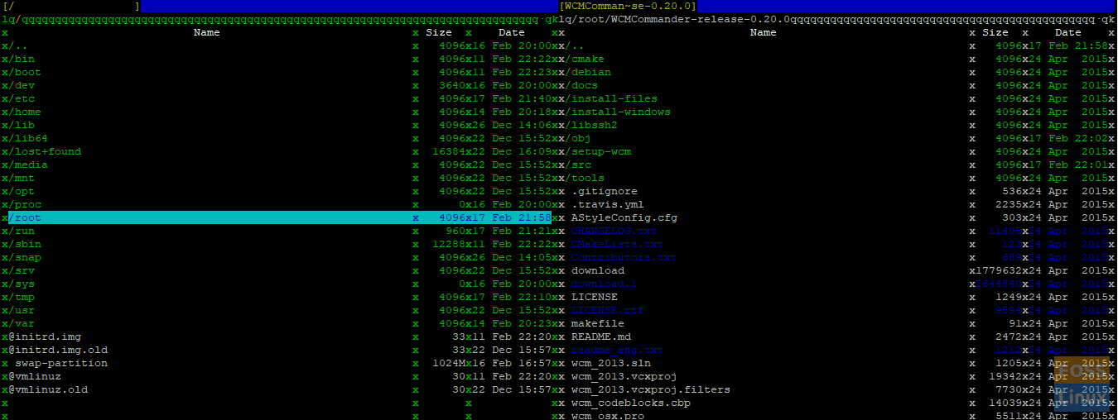Click the Name column header in root panel

point(207,32)
